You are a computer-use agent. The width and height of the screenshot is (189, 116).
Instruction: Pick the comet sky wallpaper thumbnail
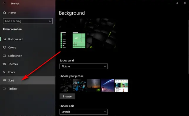107,85
